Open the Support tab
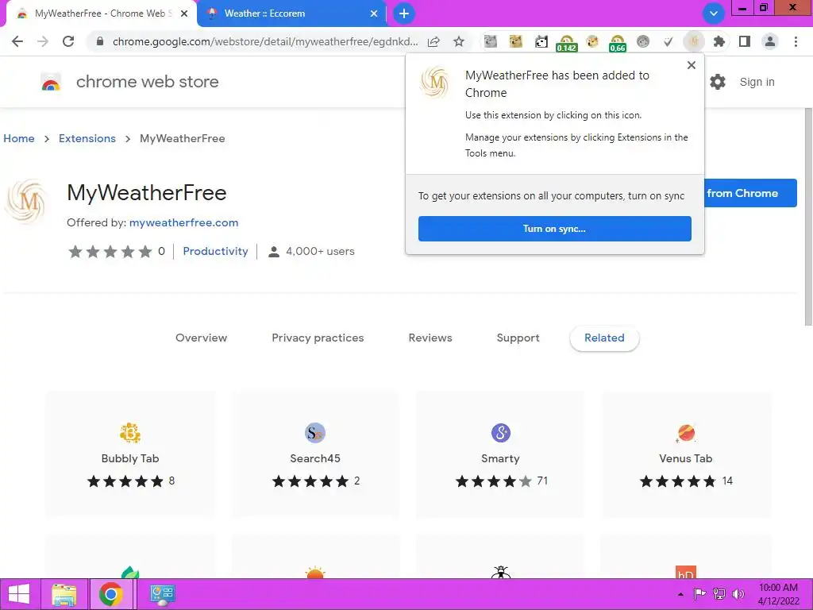Screen dimensions: 813x610 click(x=518, y=338)
